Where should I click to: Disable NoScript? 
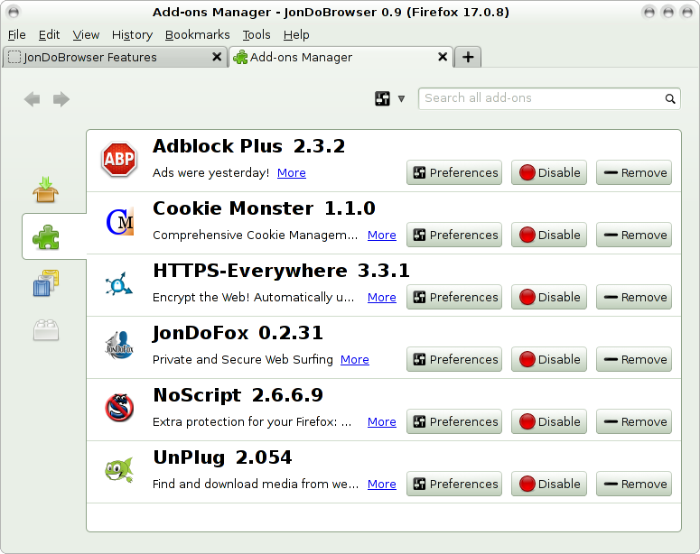pyautogui.click(x=548, y=421)
